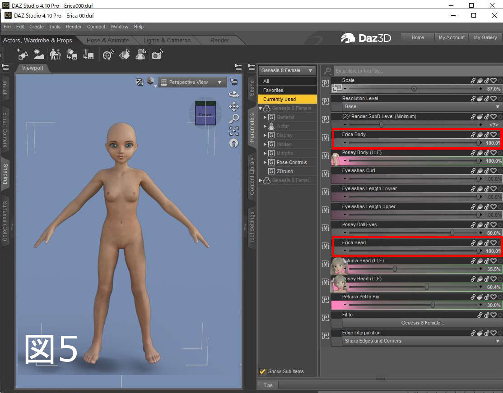The height and width of the screenshot is (393, 503).
Task: Open the Shaping side tab
Action: click(5, 174)
